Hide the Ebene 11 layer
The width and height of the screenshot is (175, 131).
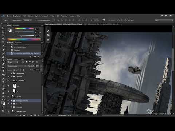8,80
